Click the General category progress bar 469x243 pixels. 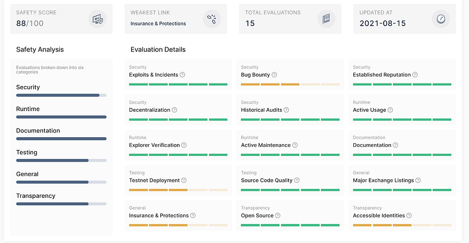coord(61,182)
